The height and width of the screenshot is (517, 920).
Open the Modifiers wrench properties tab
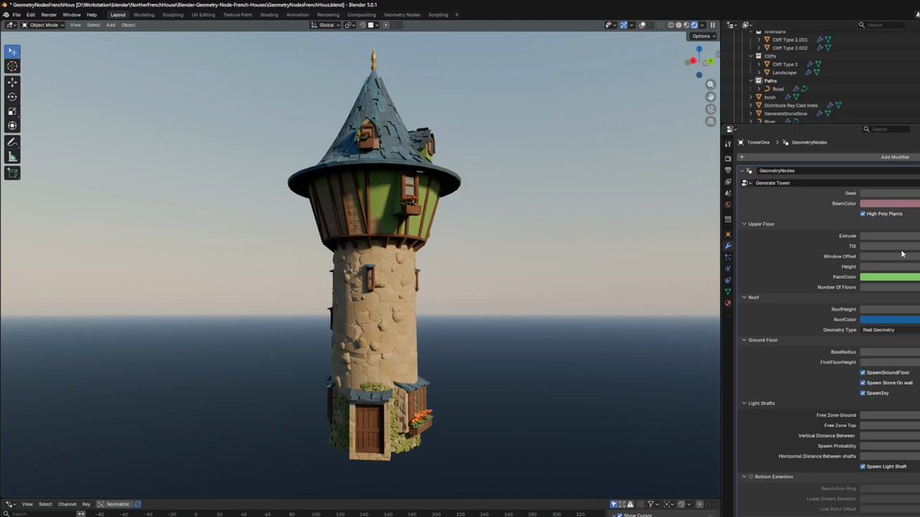click(x=728, y=246)
